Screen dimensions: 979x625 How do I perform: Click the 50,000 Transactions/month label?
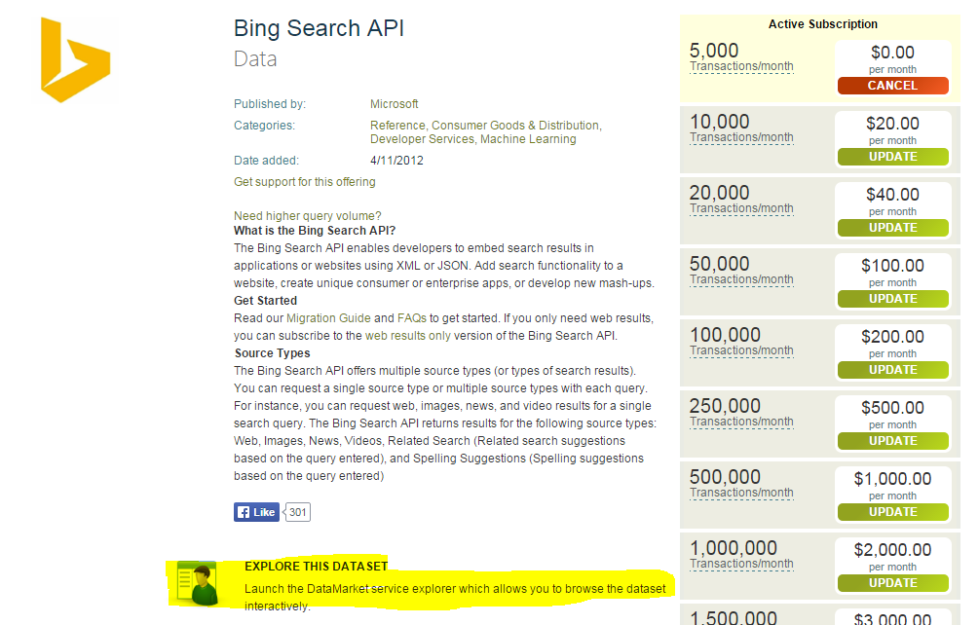pyautogui.click(x=741, y=271)
